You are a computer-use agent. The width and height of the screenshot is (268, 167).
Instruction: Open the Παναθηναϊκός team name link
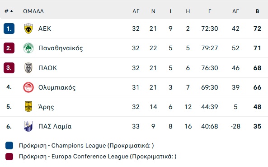[61, 48]
